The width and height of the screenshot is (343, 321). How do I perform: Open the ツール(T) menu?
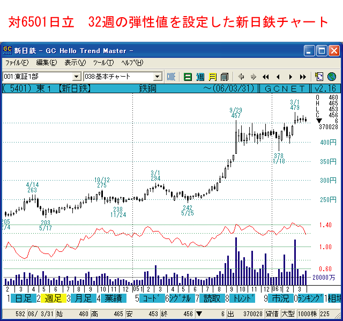point(103,63)
